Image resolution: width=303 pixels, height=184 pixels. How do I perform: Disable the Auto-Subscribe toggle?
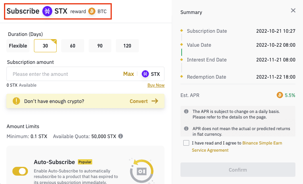coord(20,171)
